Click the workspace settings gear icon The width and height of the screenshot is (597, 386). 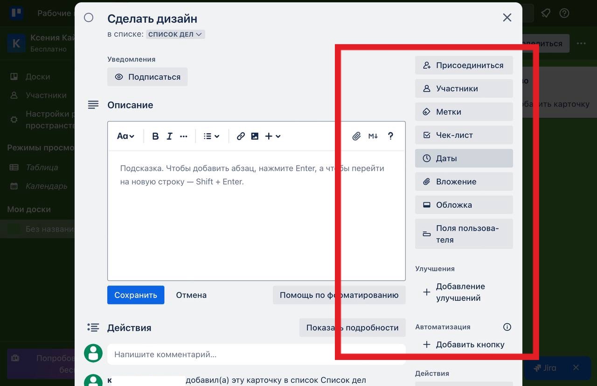click(14, 120)
